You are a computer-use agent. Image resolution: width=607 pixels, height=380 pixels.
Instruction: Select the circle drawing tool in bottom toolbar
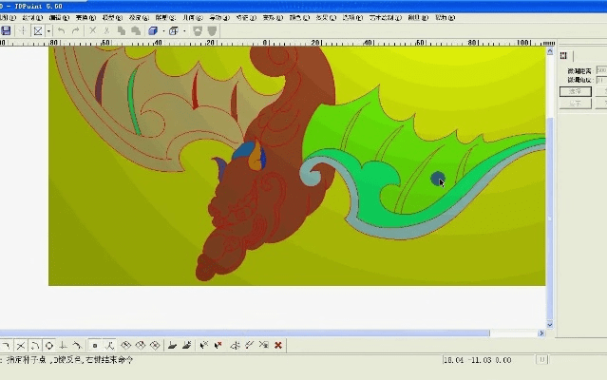click(48, 345)
